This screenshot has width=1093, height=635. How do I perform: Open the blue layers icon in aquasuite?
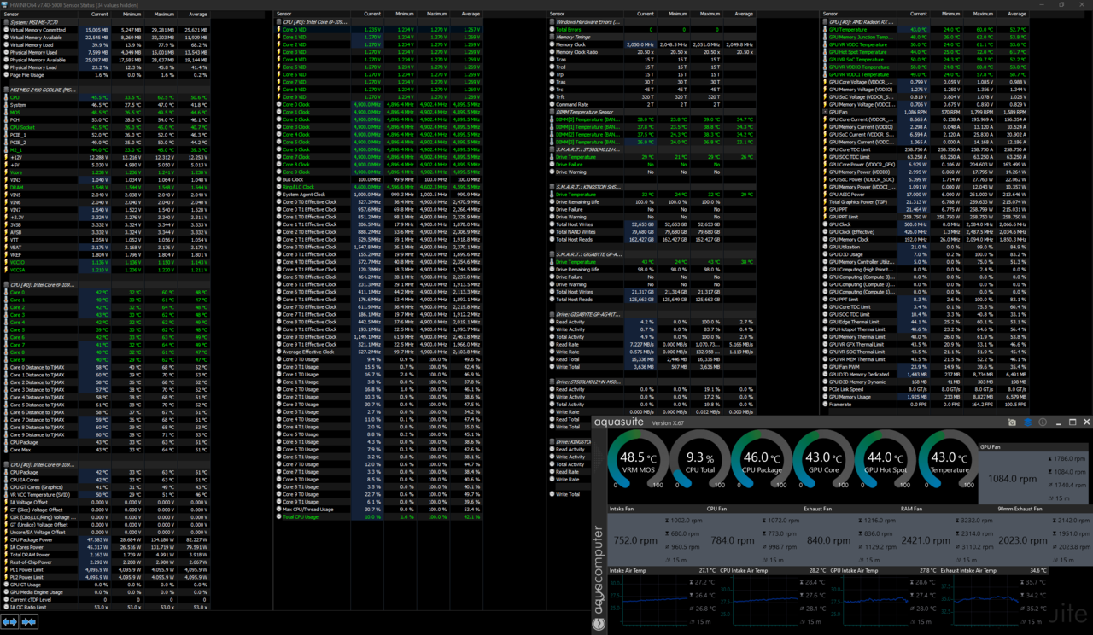pos(1028,422)
